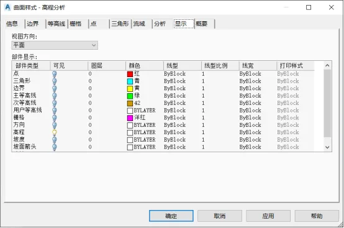344x228 pixels.
Task: Pick the BYLAYER swatch for 坡面箭头
Action: coord(130,147)
